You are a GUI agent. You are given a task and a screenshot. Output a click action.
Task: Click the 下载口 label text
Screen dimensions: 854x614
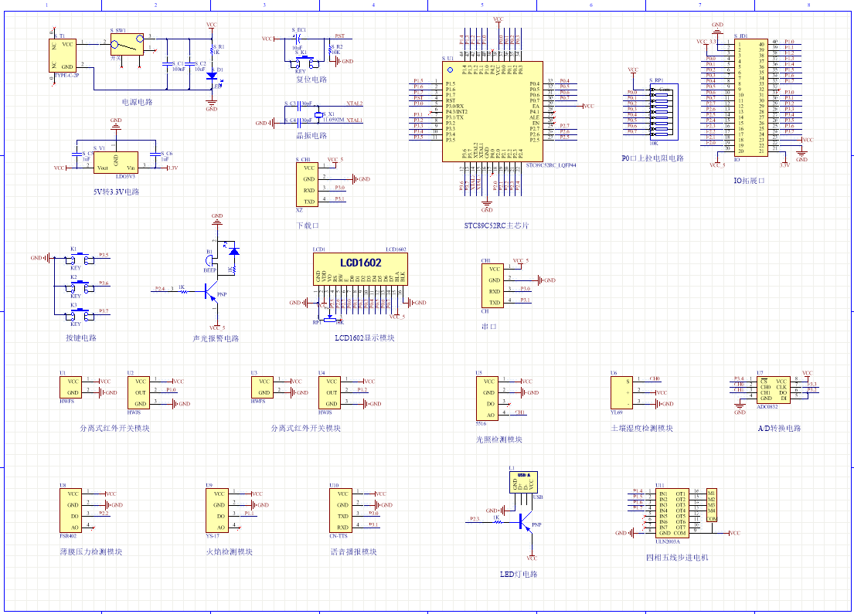308,226
